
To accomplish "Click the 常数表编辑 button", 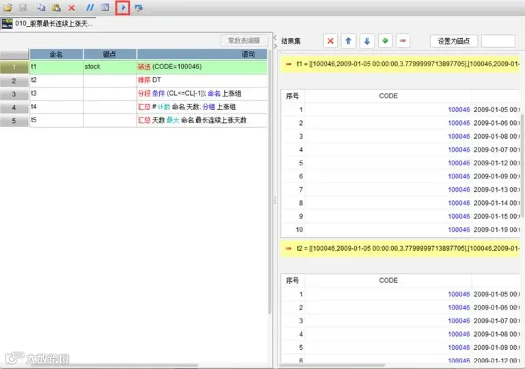I will [x=244, y=40].
